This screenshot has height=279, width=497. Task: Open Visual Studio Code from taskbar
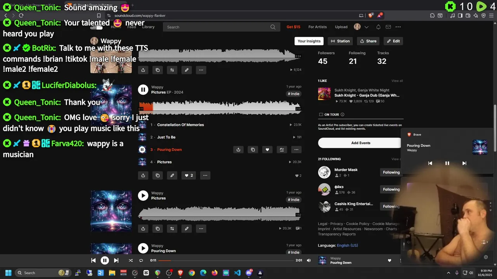click(237, 273)
